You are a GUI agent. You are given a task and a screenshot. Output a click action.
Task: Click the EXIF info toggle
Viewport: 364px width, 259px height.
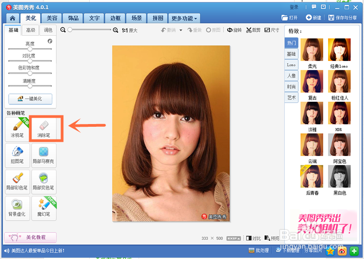coord(233,239)
